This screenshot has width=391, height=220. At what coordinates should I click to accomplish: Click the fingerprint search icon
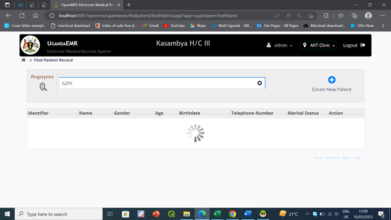[x=43, y=87]
